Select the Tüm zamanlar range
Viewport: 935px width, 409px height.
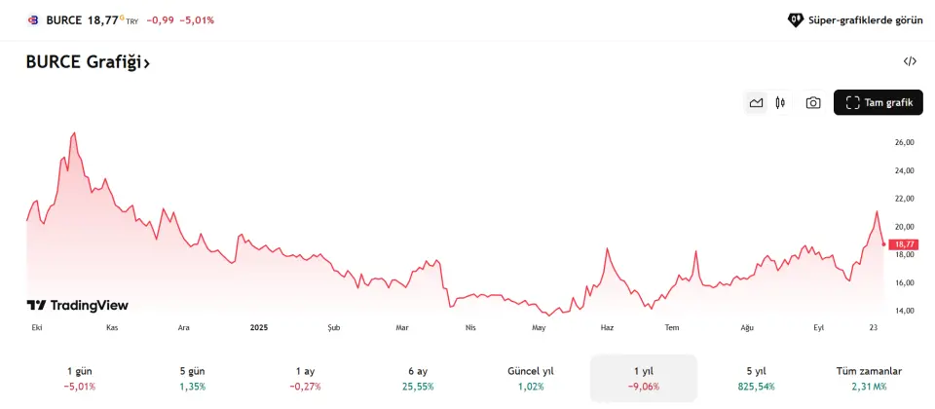tap(869, 378)
